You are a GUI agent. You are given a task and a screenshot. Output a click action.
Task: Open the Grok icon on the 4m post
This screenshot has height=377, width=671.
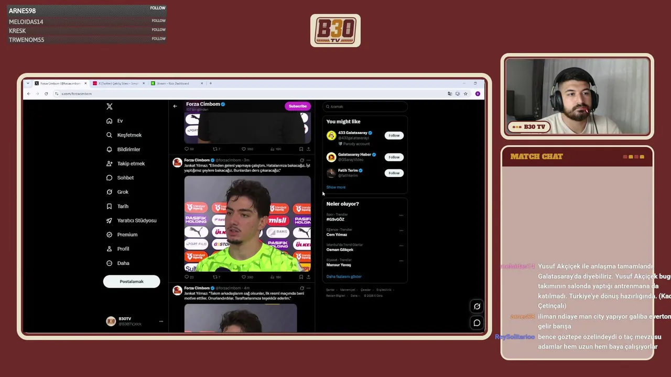pos(301,288)
